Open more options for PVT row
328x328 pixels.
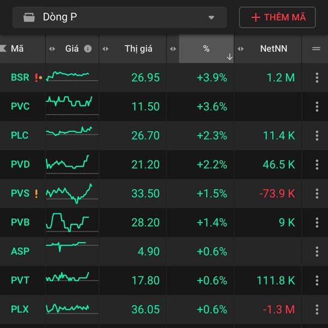point(317,280)
